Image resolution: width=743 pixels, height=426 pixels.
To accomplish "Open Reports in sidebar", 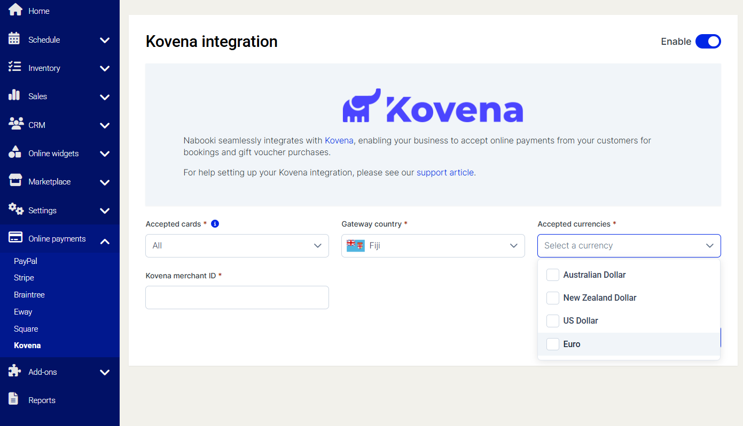I will click(42, 400).
